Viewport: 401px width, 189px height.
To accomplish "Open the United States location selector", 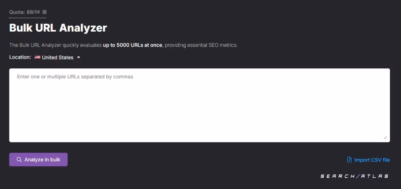I will [x=58, y=57].
